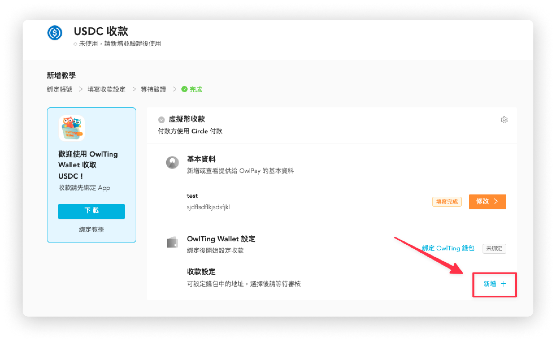Click the gray check icon beside 虛擬幣收款
The image size is (556, 342).
pos(161,120)
